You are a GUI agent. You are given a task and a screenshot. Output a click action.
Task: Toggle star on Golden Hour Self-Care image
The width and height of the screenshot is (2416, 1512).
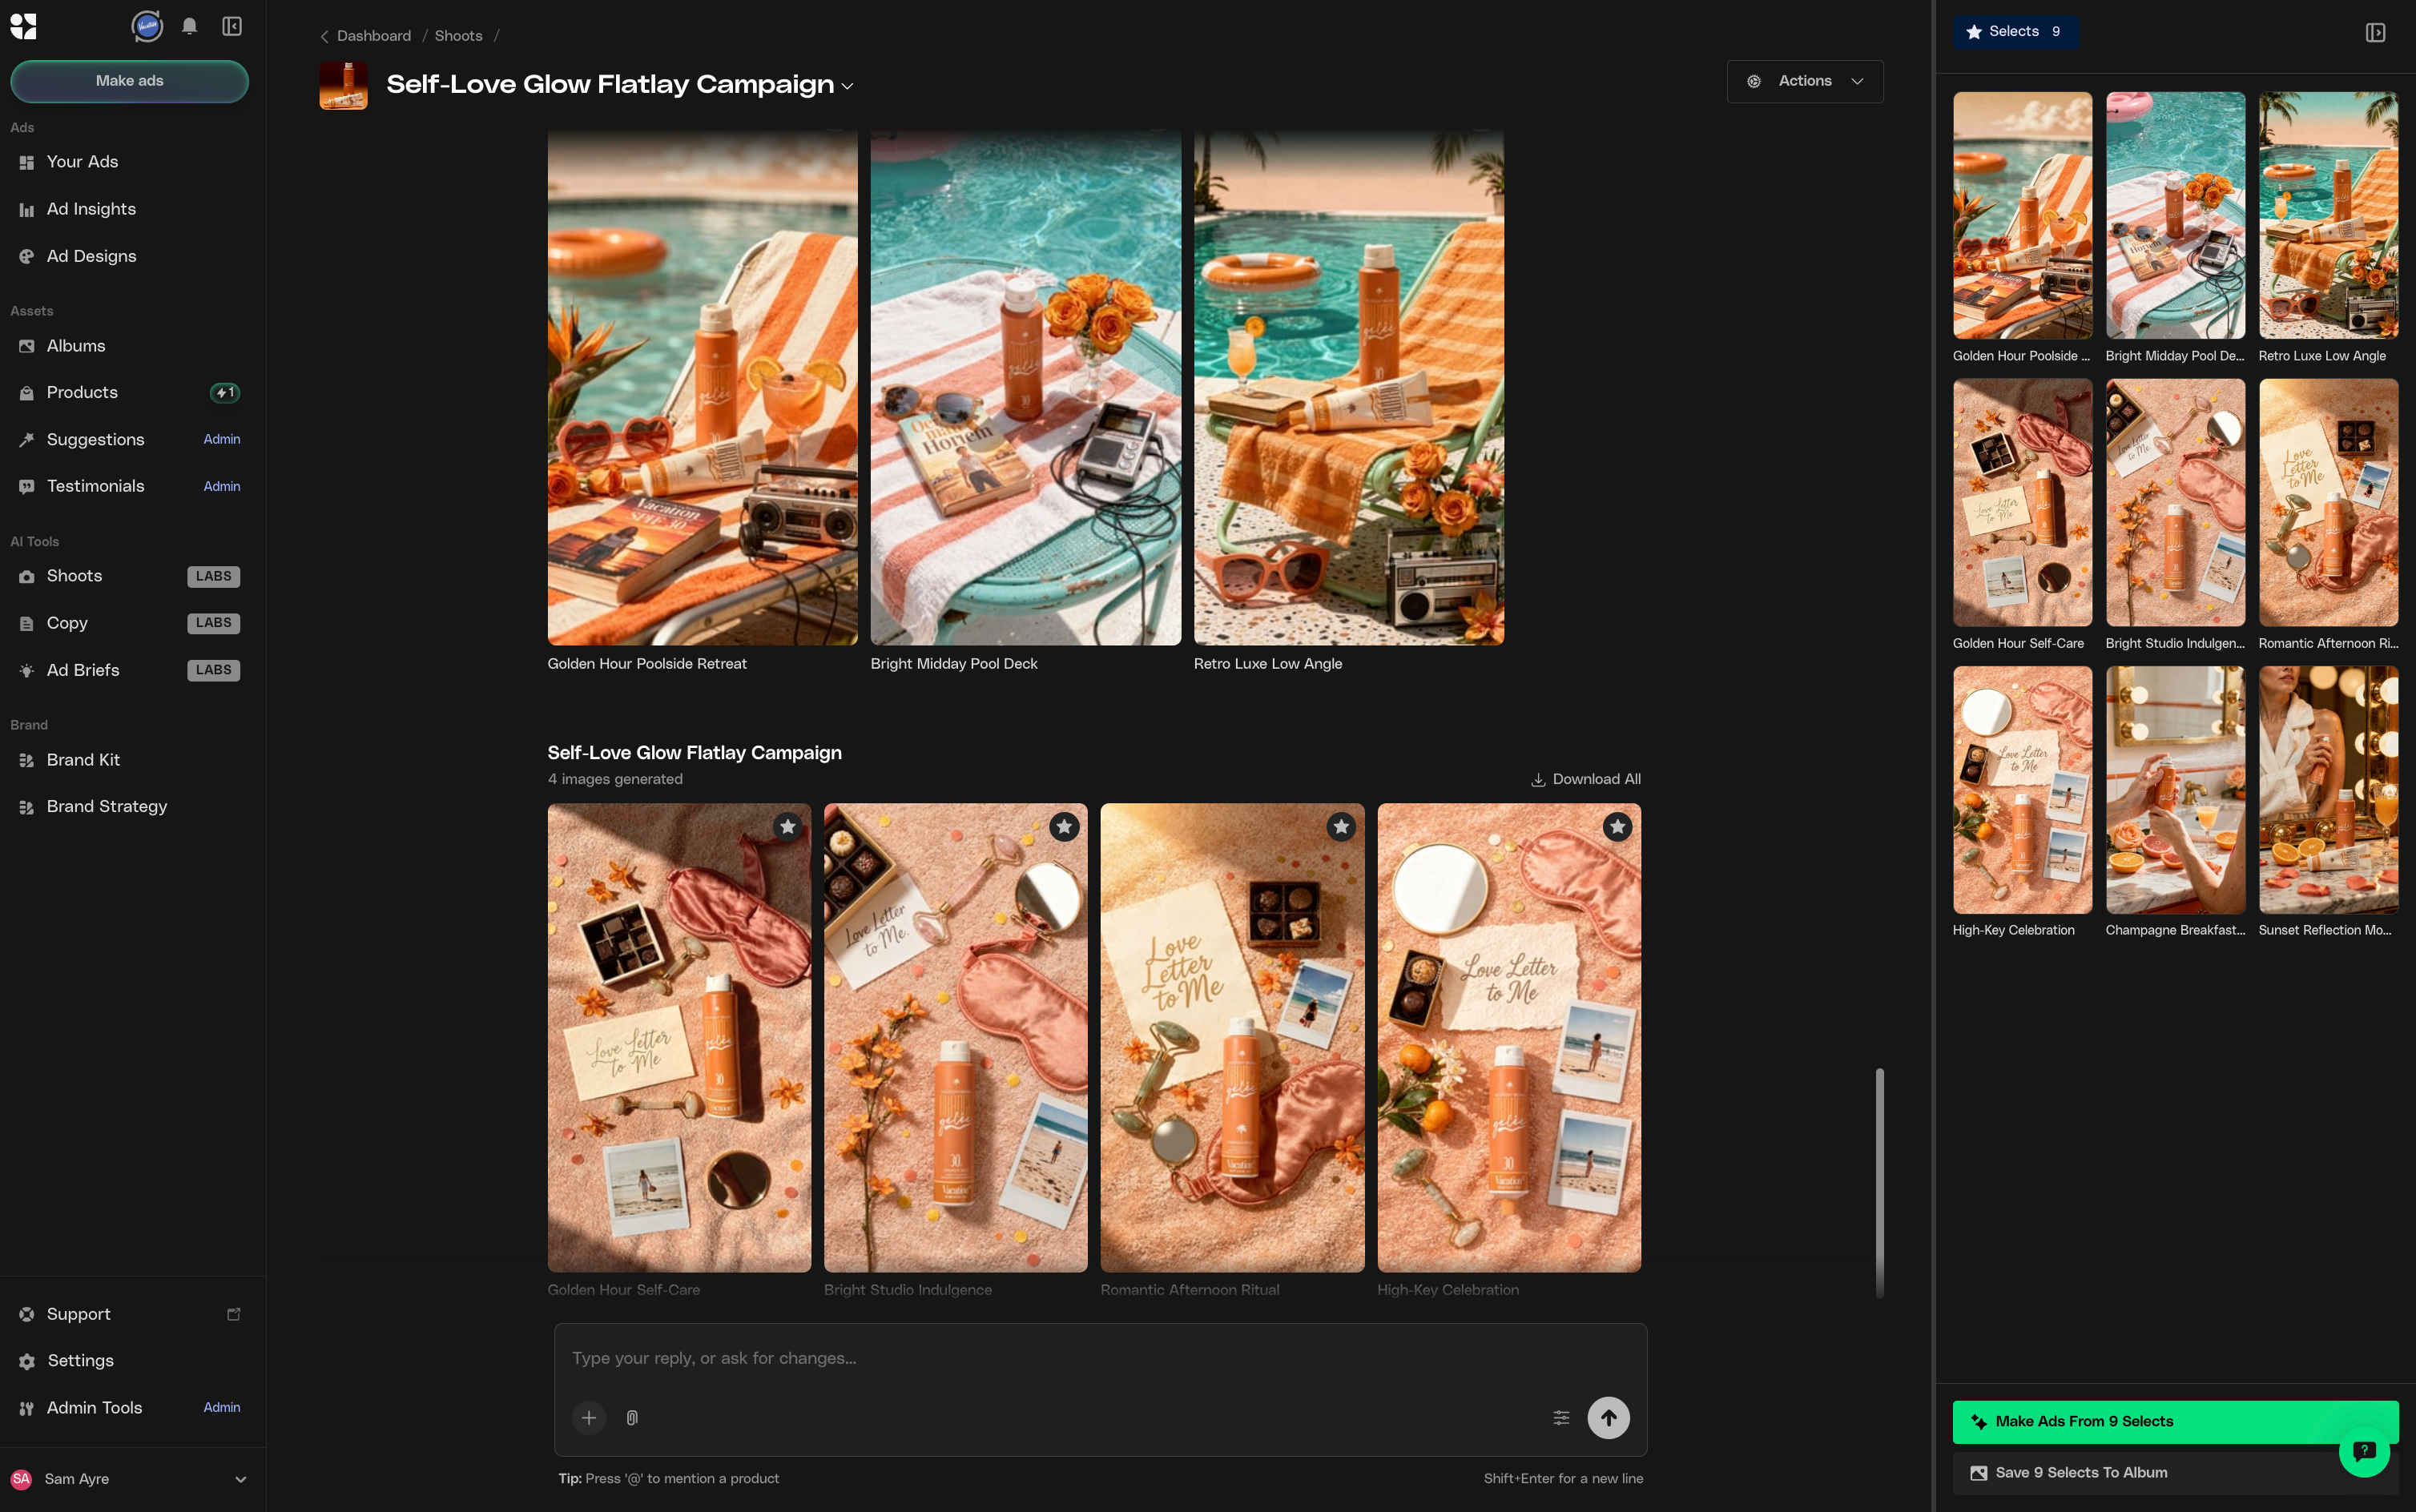(x=788, y=827)
